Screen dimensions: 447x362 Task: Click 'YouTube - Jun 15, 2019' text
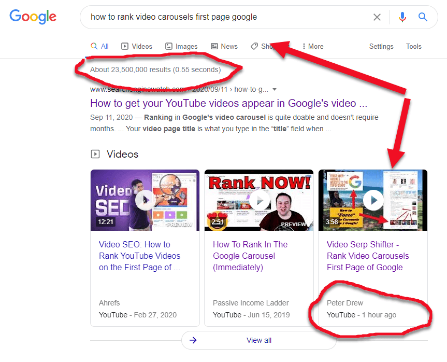(x=251, y=315)
